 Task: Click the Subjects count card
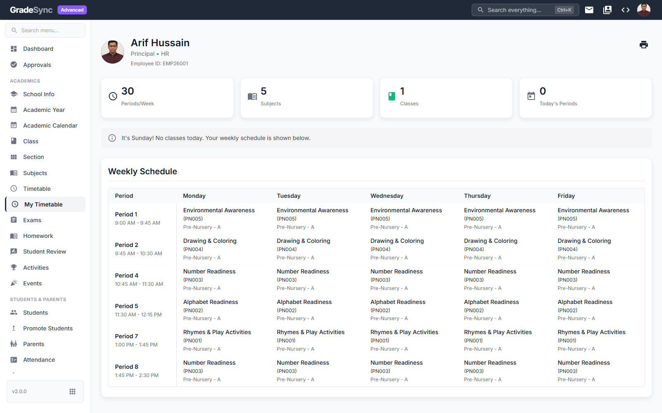click(x=307, y=98)
